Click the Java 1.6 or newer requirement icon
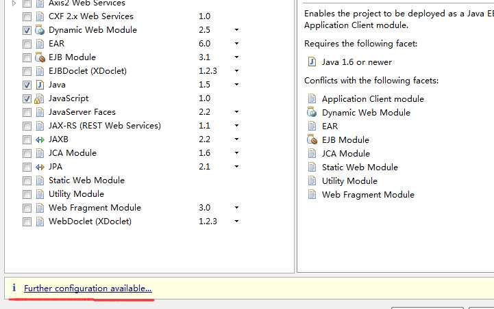This screenshot has height=309, width=494. (x=312, y=62)
